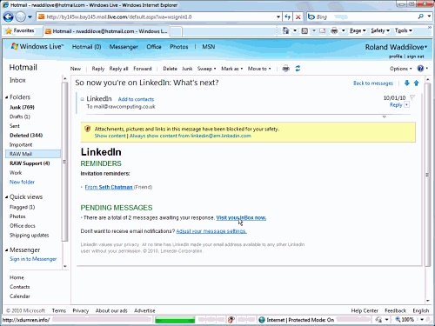This screenshot has height=326, width=435.
Task: Open the Photos header link
Action: (x=179, y=47)
